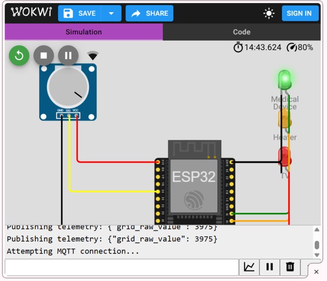Select the ESP32 board chip
The height and width of the screenshot is (281, 327).
[x=194, y=183]
